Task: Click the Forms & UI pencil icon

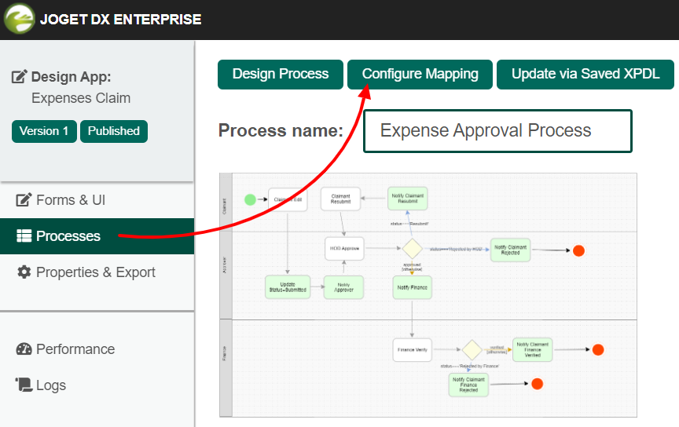Action: [24, 199]
